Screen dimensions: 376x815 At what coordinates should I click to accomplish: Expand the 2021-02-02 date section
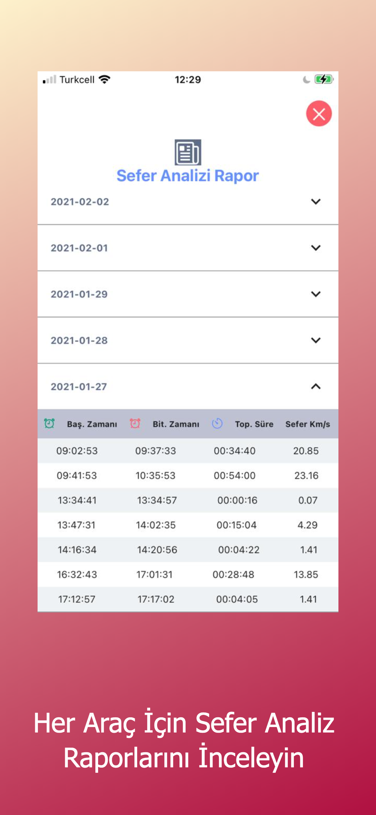point(188,202)
